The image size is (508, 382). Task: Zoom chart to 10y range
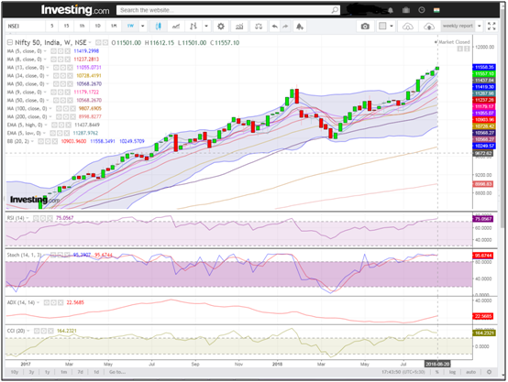(15, 372)
